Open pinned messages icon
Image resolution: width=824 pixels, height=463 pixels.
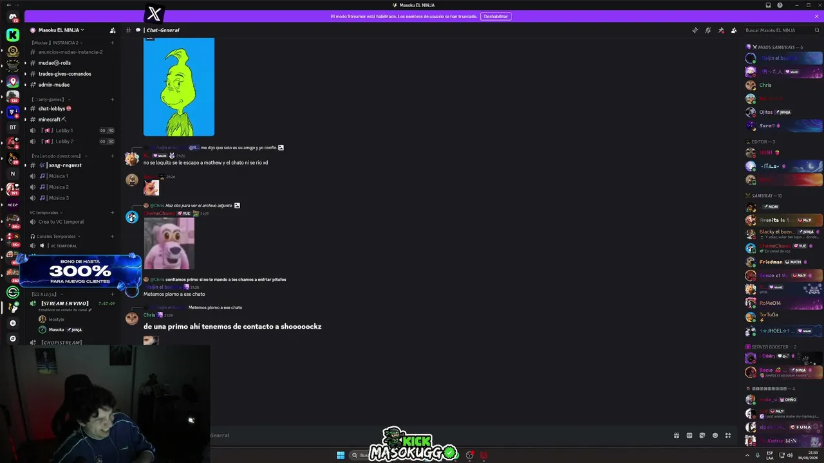tap(721, 30)
